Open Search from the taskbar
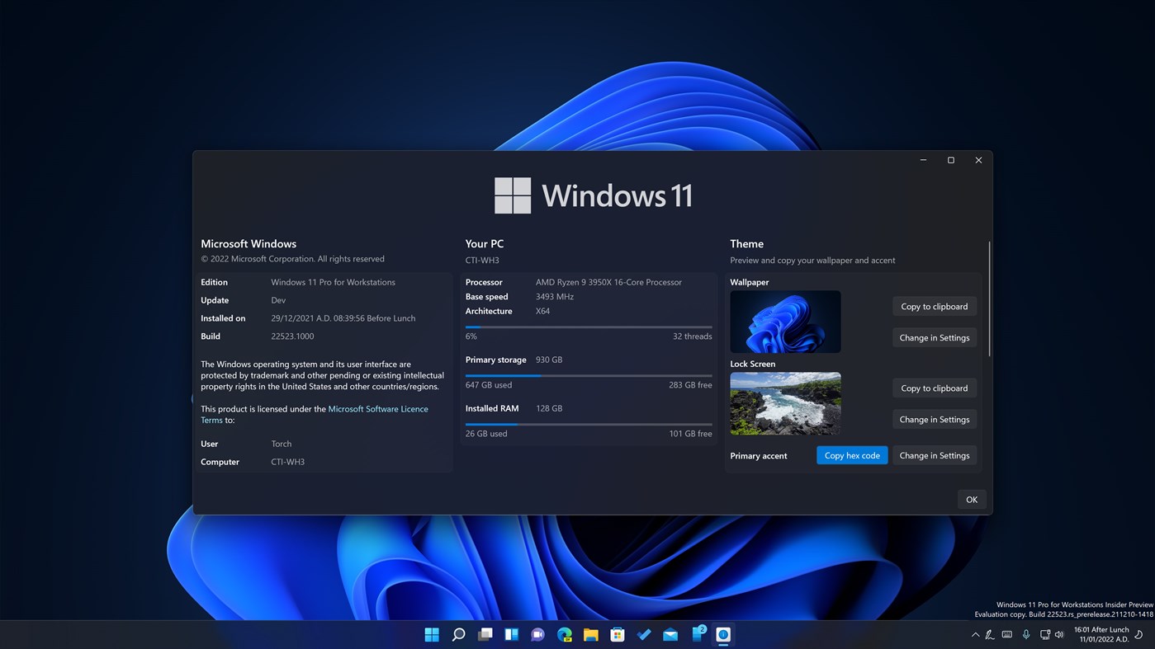This screenshot has height=649, width=1155. coord(458,634)
